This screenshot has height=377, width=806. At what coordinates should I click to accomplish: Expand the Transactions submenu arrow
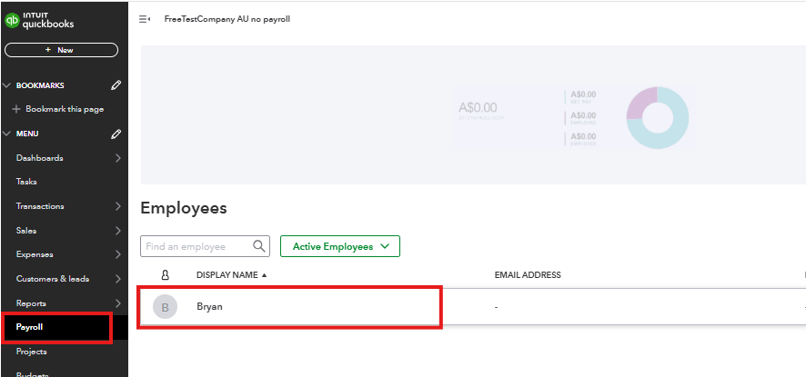click(118, 206)
